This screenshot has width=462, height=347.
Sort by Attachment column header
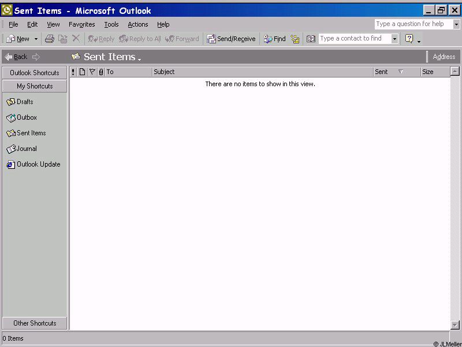tap(101, 72)
